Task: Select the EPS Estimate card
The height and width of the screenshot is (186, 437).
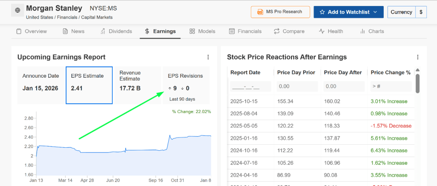Action: tap(89, 85)
